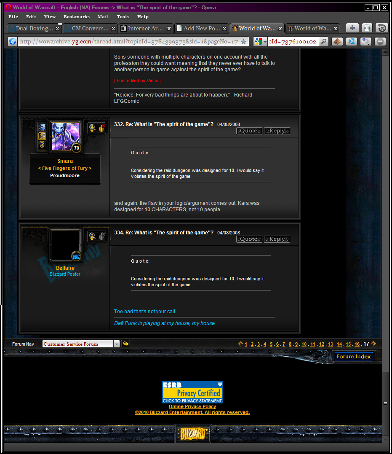Open the File menu
The height and width of the screenshot is (454, 392).
tap(13, 17)
